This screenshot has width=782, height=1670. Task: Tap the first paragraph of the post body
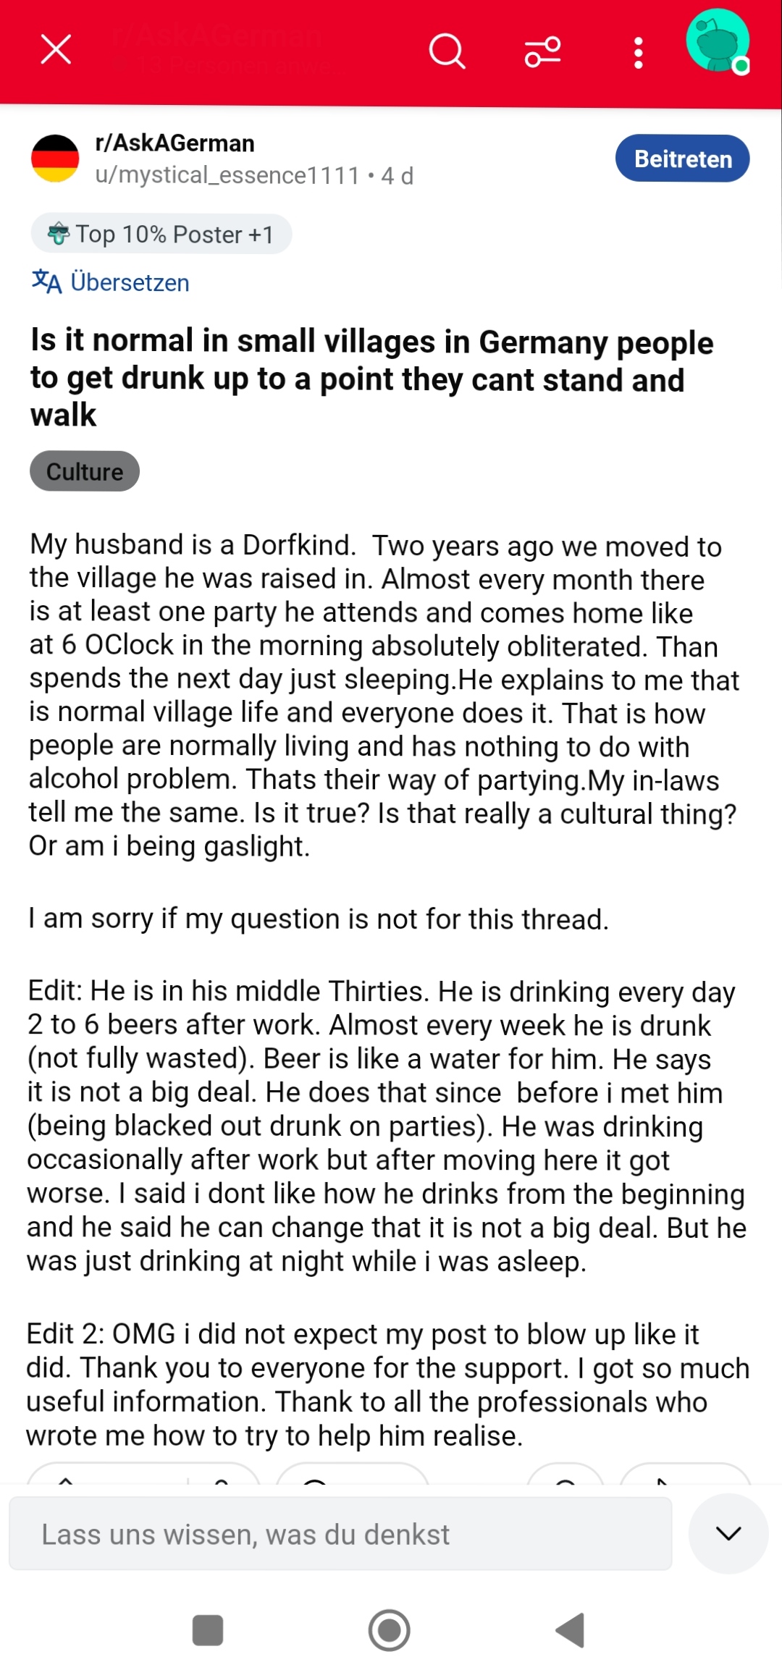click(384, 695)
